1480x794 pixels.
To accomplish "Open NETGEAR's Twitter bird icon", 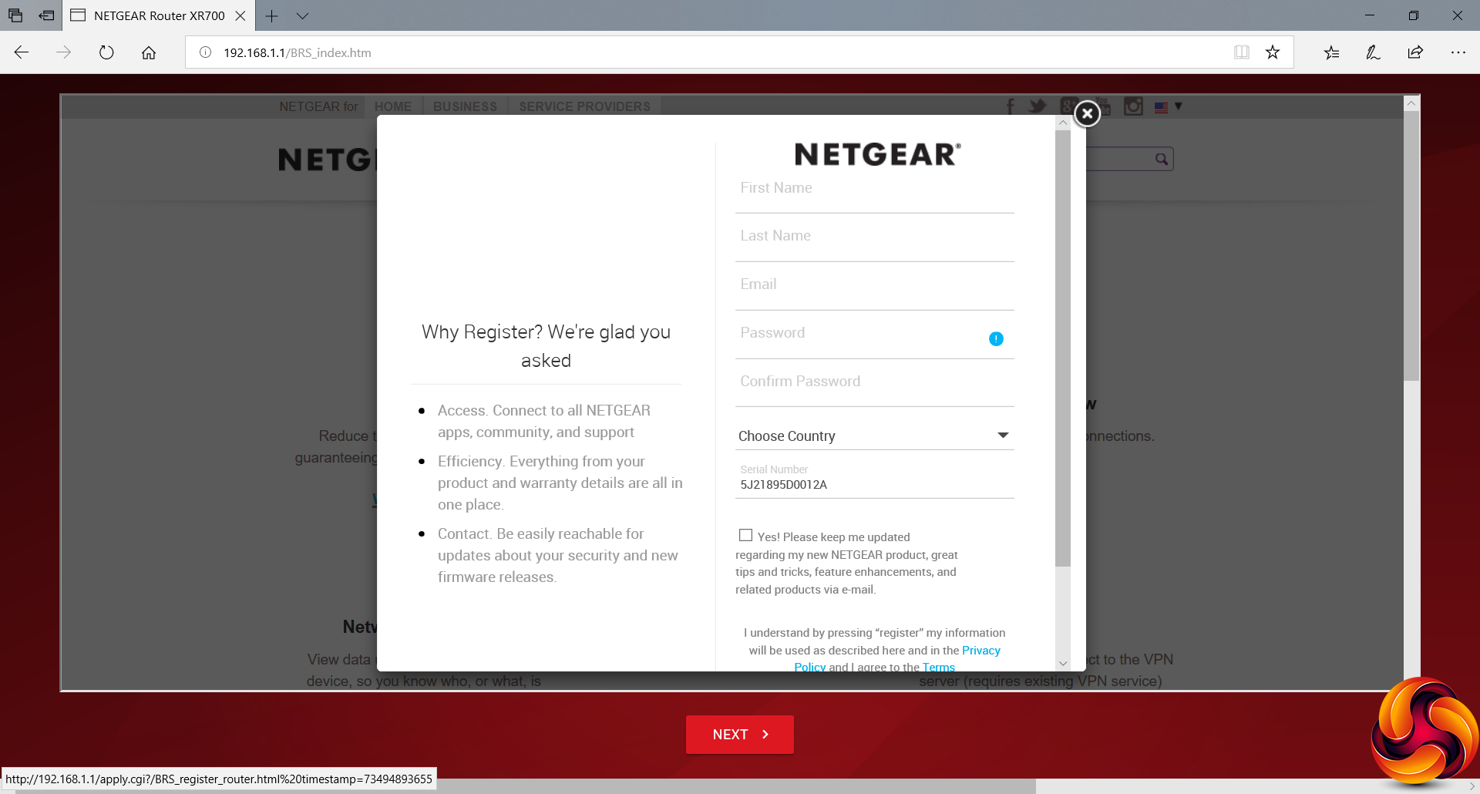I will [x=1038, y=106].
